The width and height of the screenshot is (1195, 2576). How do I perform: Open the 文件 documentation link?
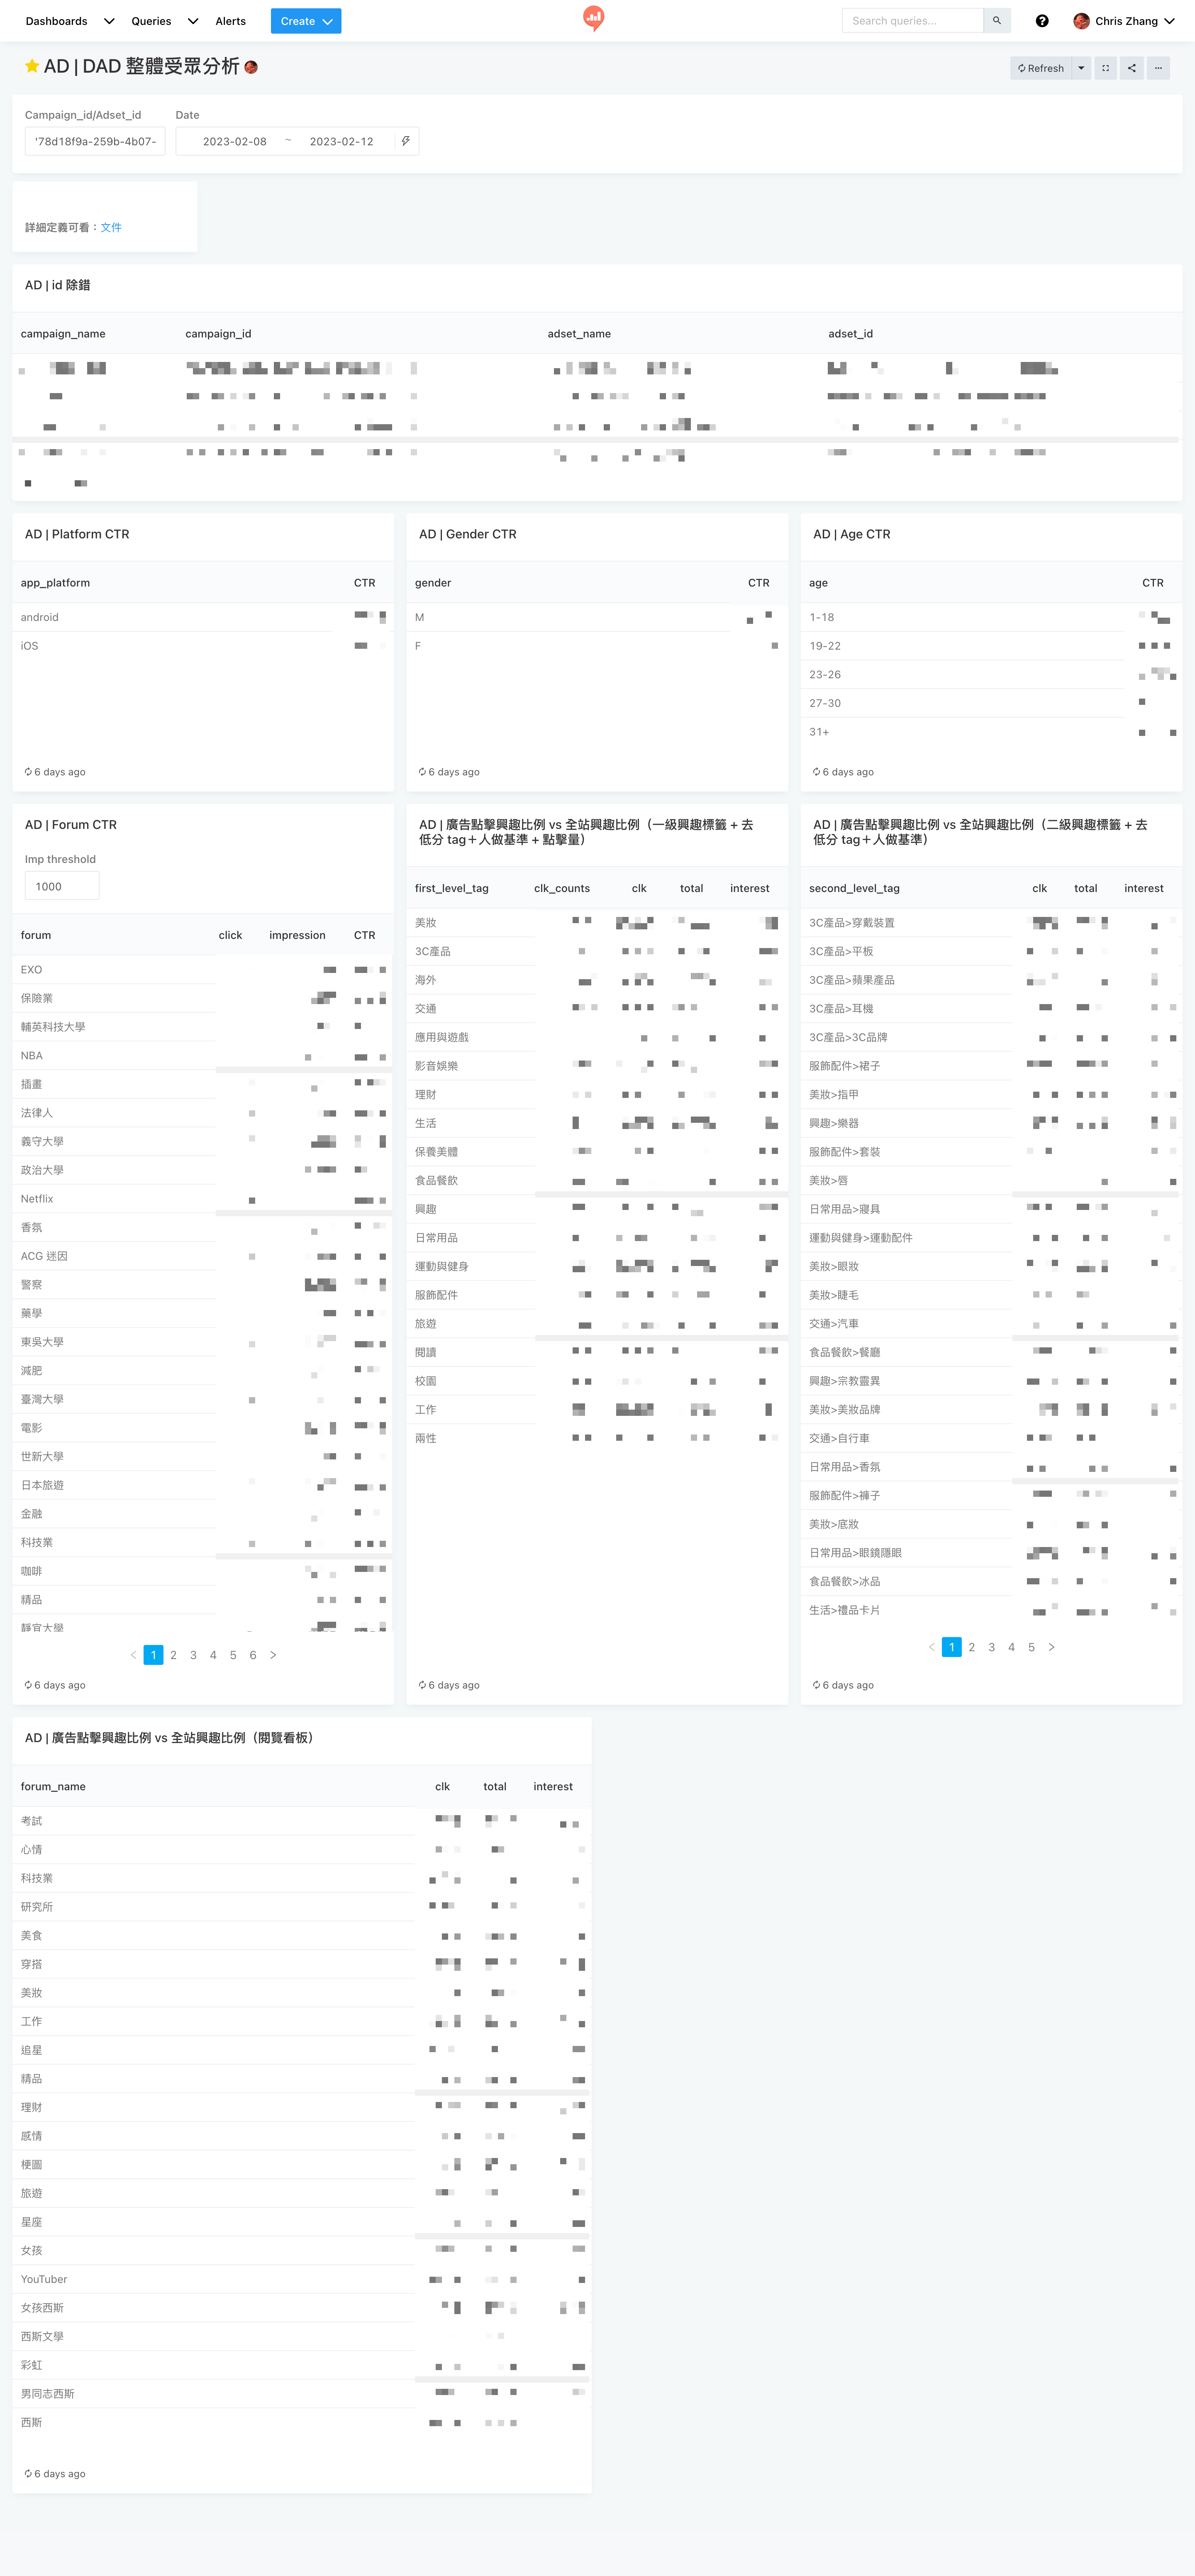tap(111, 227)
